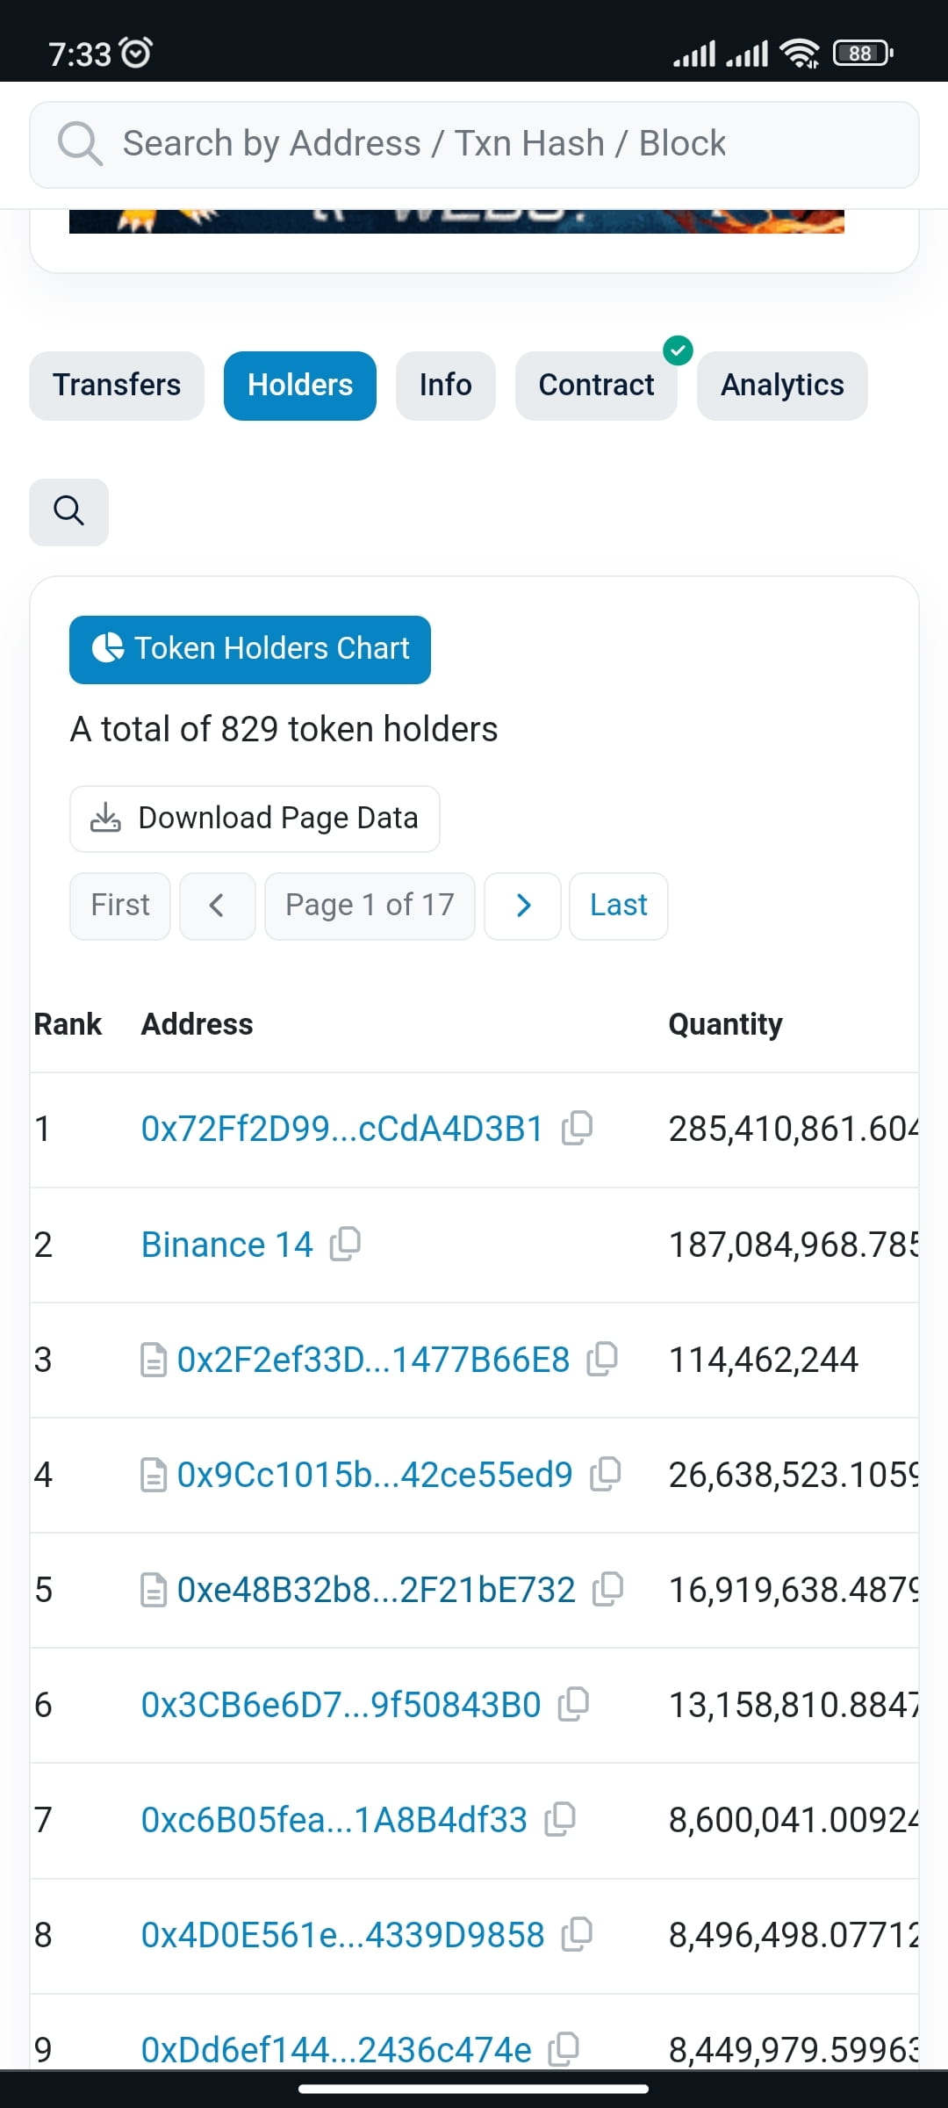Click the previous page left chevron

[218, 906]
